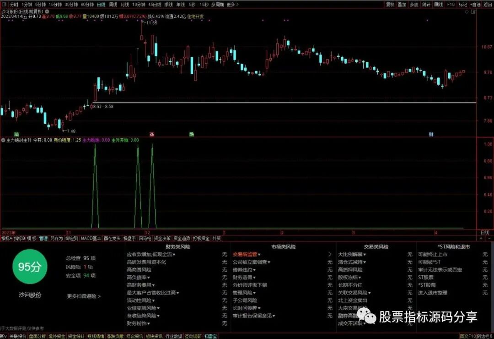The height and width of the screenshot is (339, 494).
Task: Click the 统计 toolbar button
Action: [426, 5]
